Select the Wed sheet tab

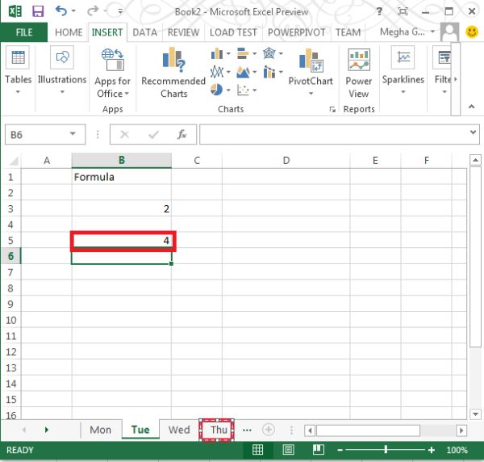point(179,430)
